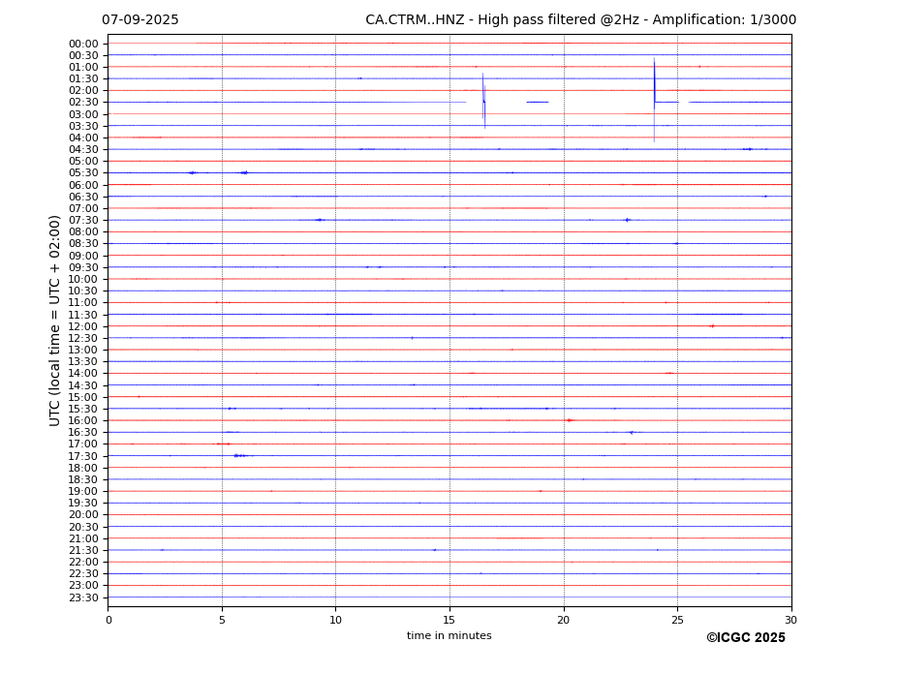
Task: Click the '19:00' time row label
Action: point(83,491)
